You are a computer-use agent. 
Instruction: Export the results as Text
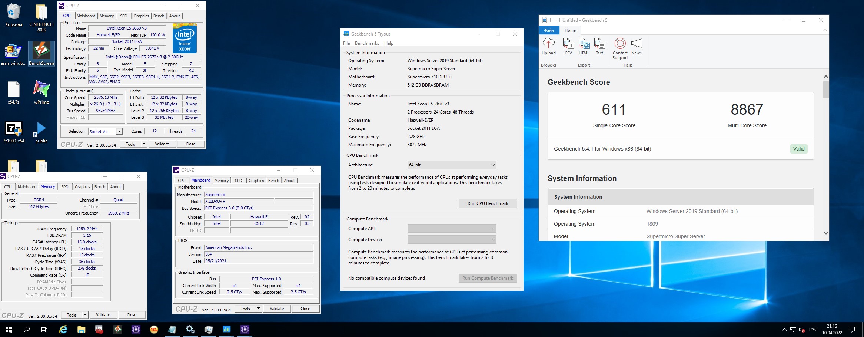599,46
